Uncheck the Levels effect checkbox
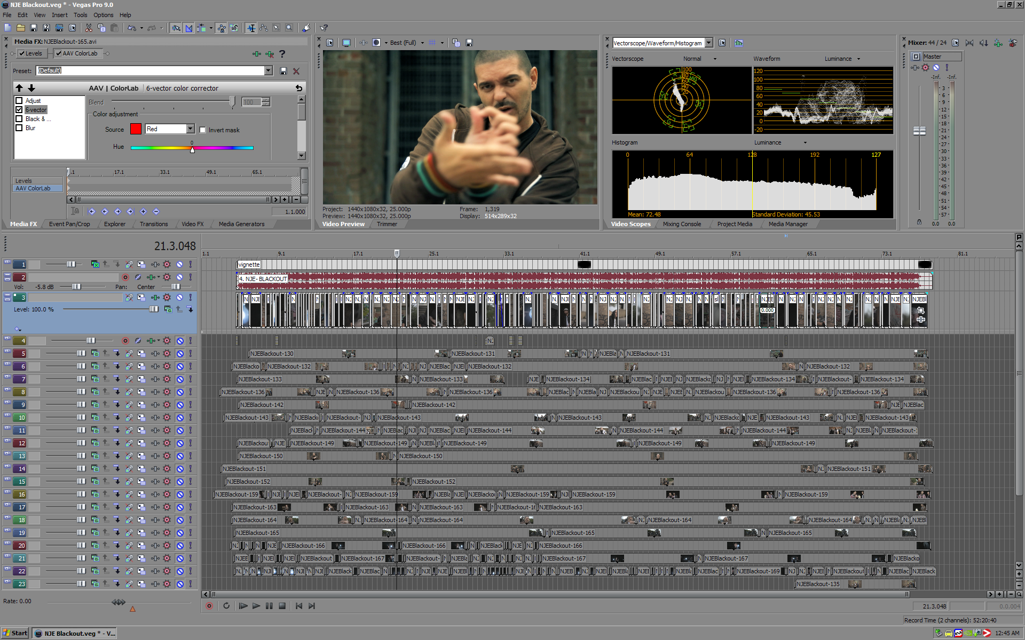This screenshot has height=640, width=1025. 22,53
